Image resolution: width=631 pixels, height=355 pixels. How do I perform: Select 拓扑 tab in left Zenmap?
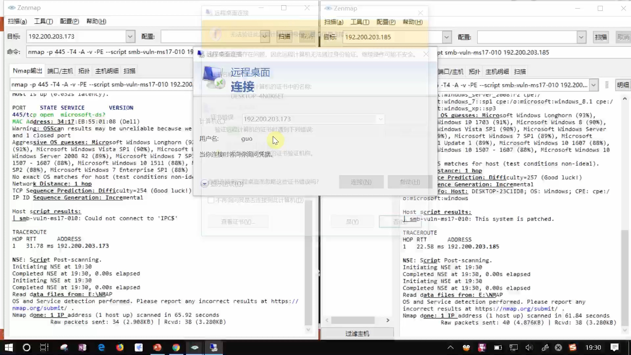(x=84, y=71)
